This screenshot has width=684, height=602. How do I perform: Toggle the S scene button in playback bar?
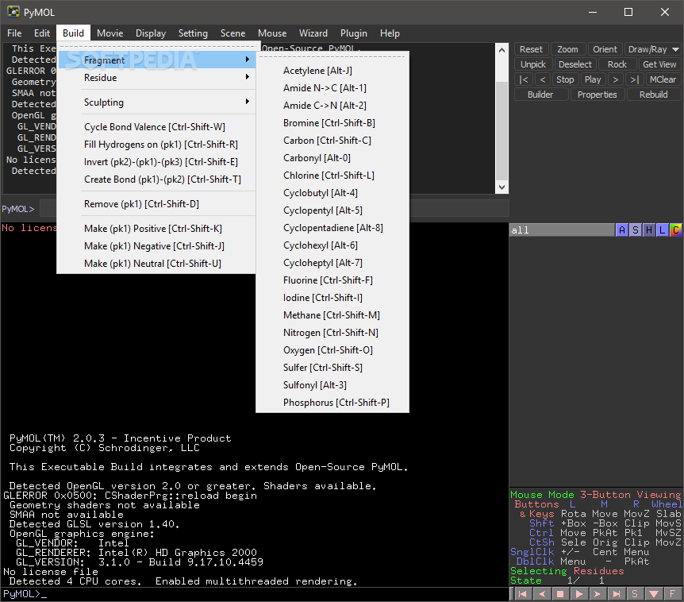pyautogui.click(x=635, y=594)
